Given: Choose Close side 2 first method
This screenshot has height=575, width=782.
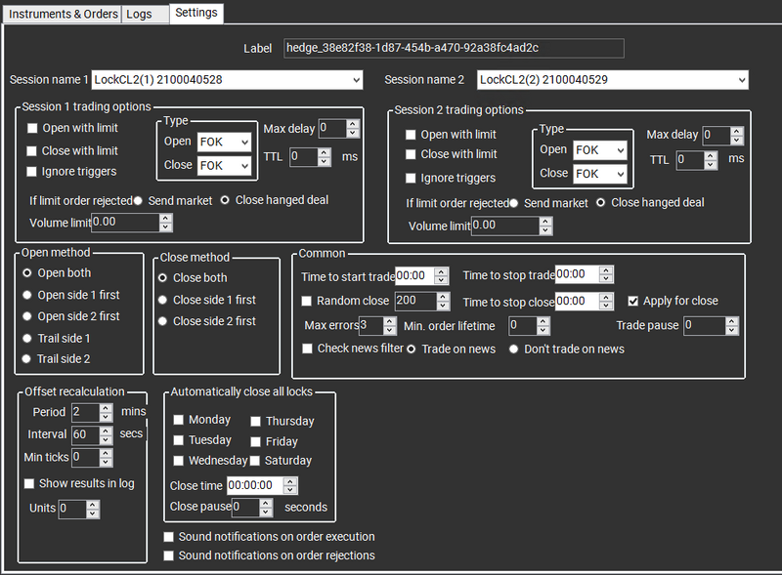Looking at the screenshot, I should click(x=163, y=321).
